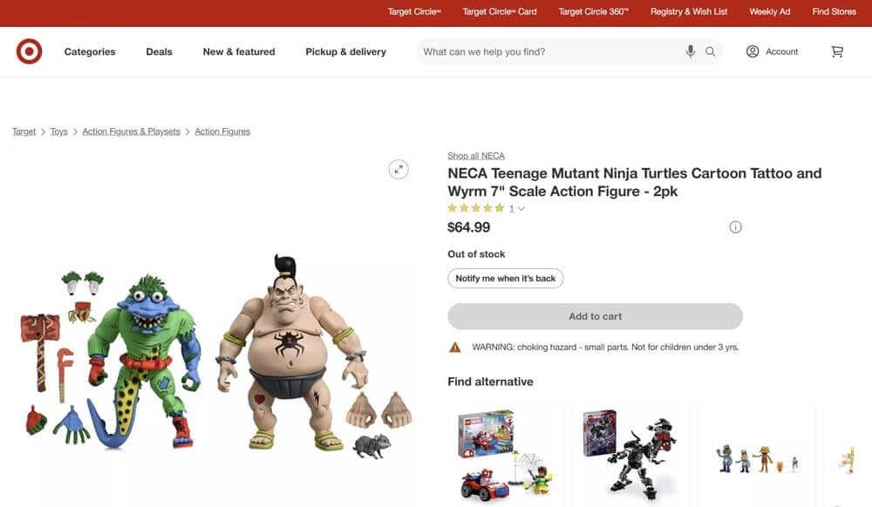This screenshot has width=872, height=507.
Task: Click the choking hazard warning triangle icon
Action: [454, 346]
